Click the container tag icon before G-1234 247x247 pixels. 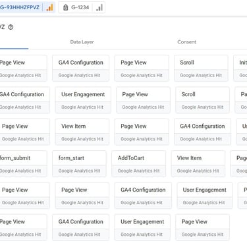(65, 7)
